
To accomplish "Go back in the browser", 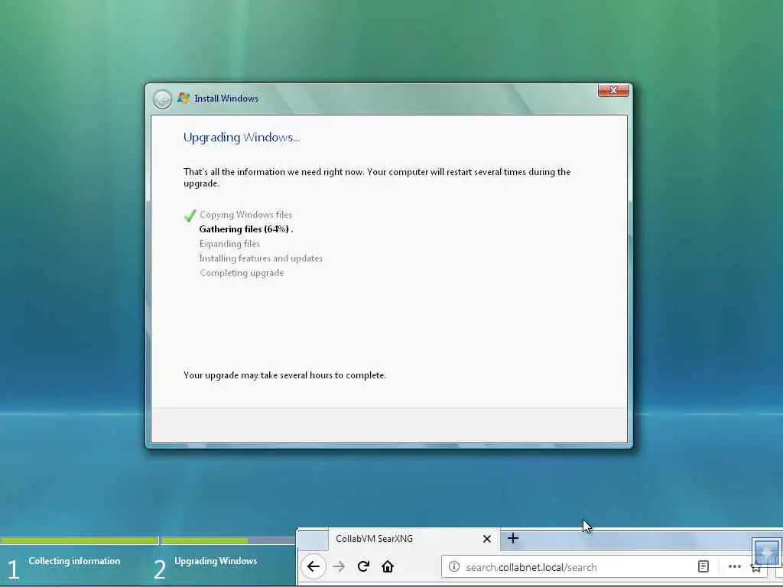I will pos(313,566).
